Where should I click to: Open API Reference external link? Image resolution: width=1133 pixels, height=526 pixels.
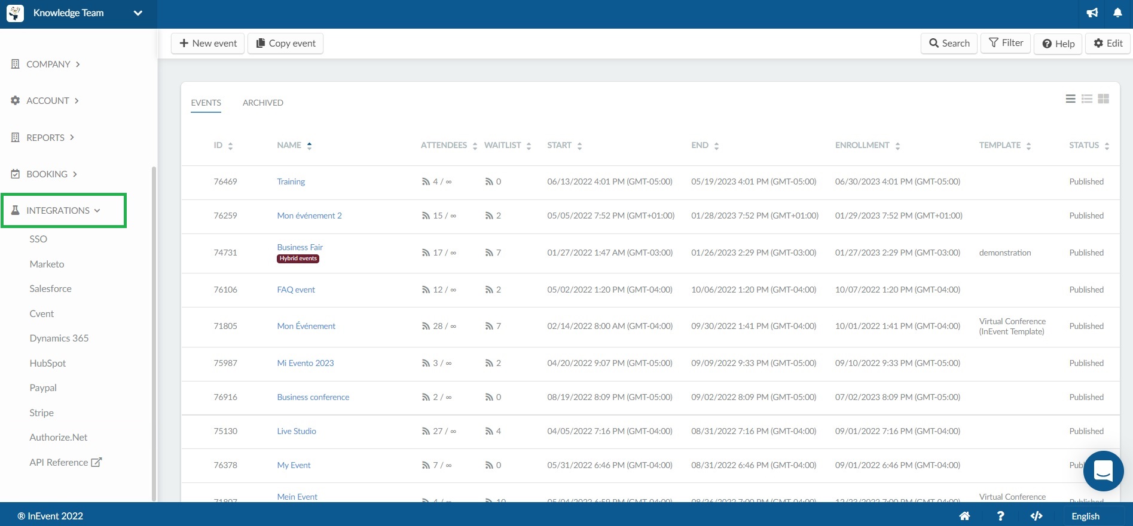point(66,462)
